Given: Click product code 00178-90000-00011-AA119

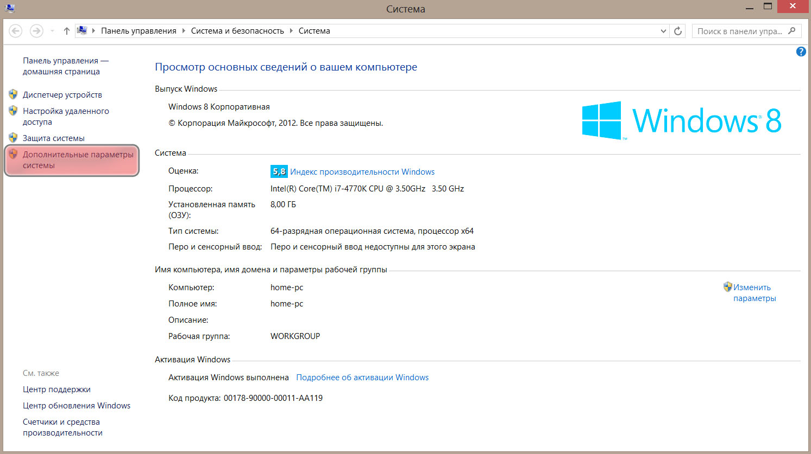Looking at the screenshot, I should pyautogui.click(x=273, y=398).
